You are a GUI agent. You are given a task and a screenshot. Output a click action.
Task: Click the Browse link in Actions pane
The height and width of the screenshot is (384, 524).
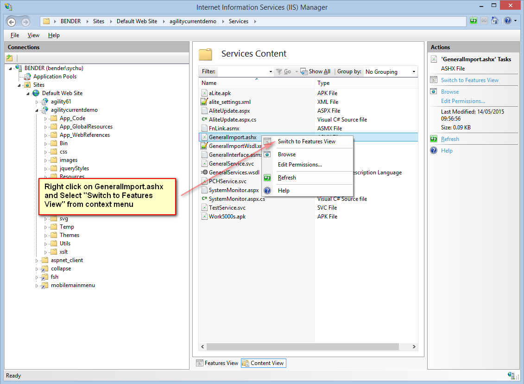449,92
